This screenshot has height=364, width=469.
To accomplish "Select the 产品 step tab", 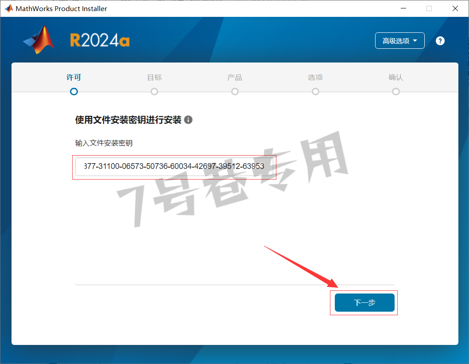I will (x=235, y=78).
